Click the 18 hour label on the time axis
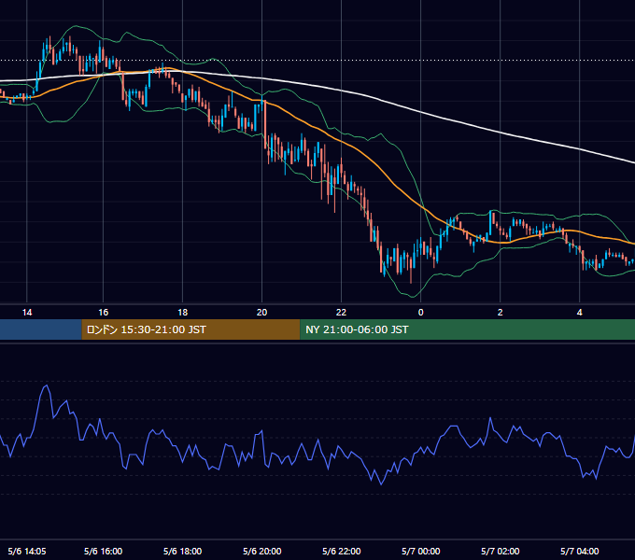 coord(183,313)
